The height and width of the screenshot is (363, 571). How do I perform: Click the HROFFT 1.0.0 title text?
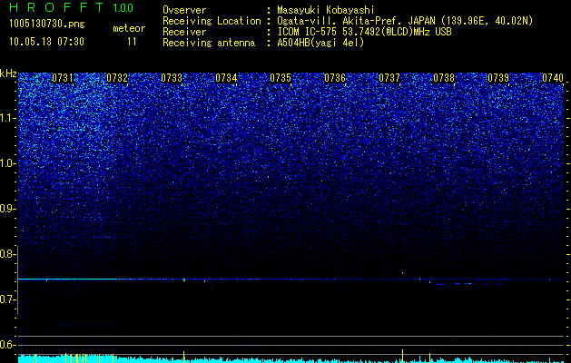(72, 7)
